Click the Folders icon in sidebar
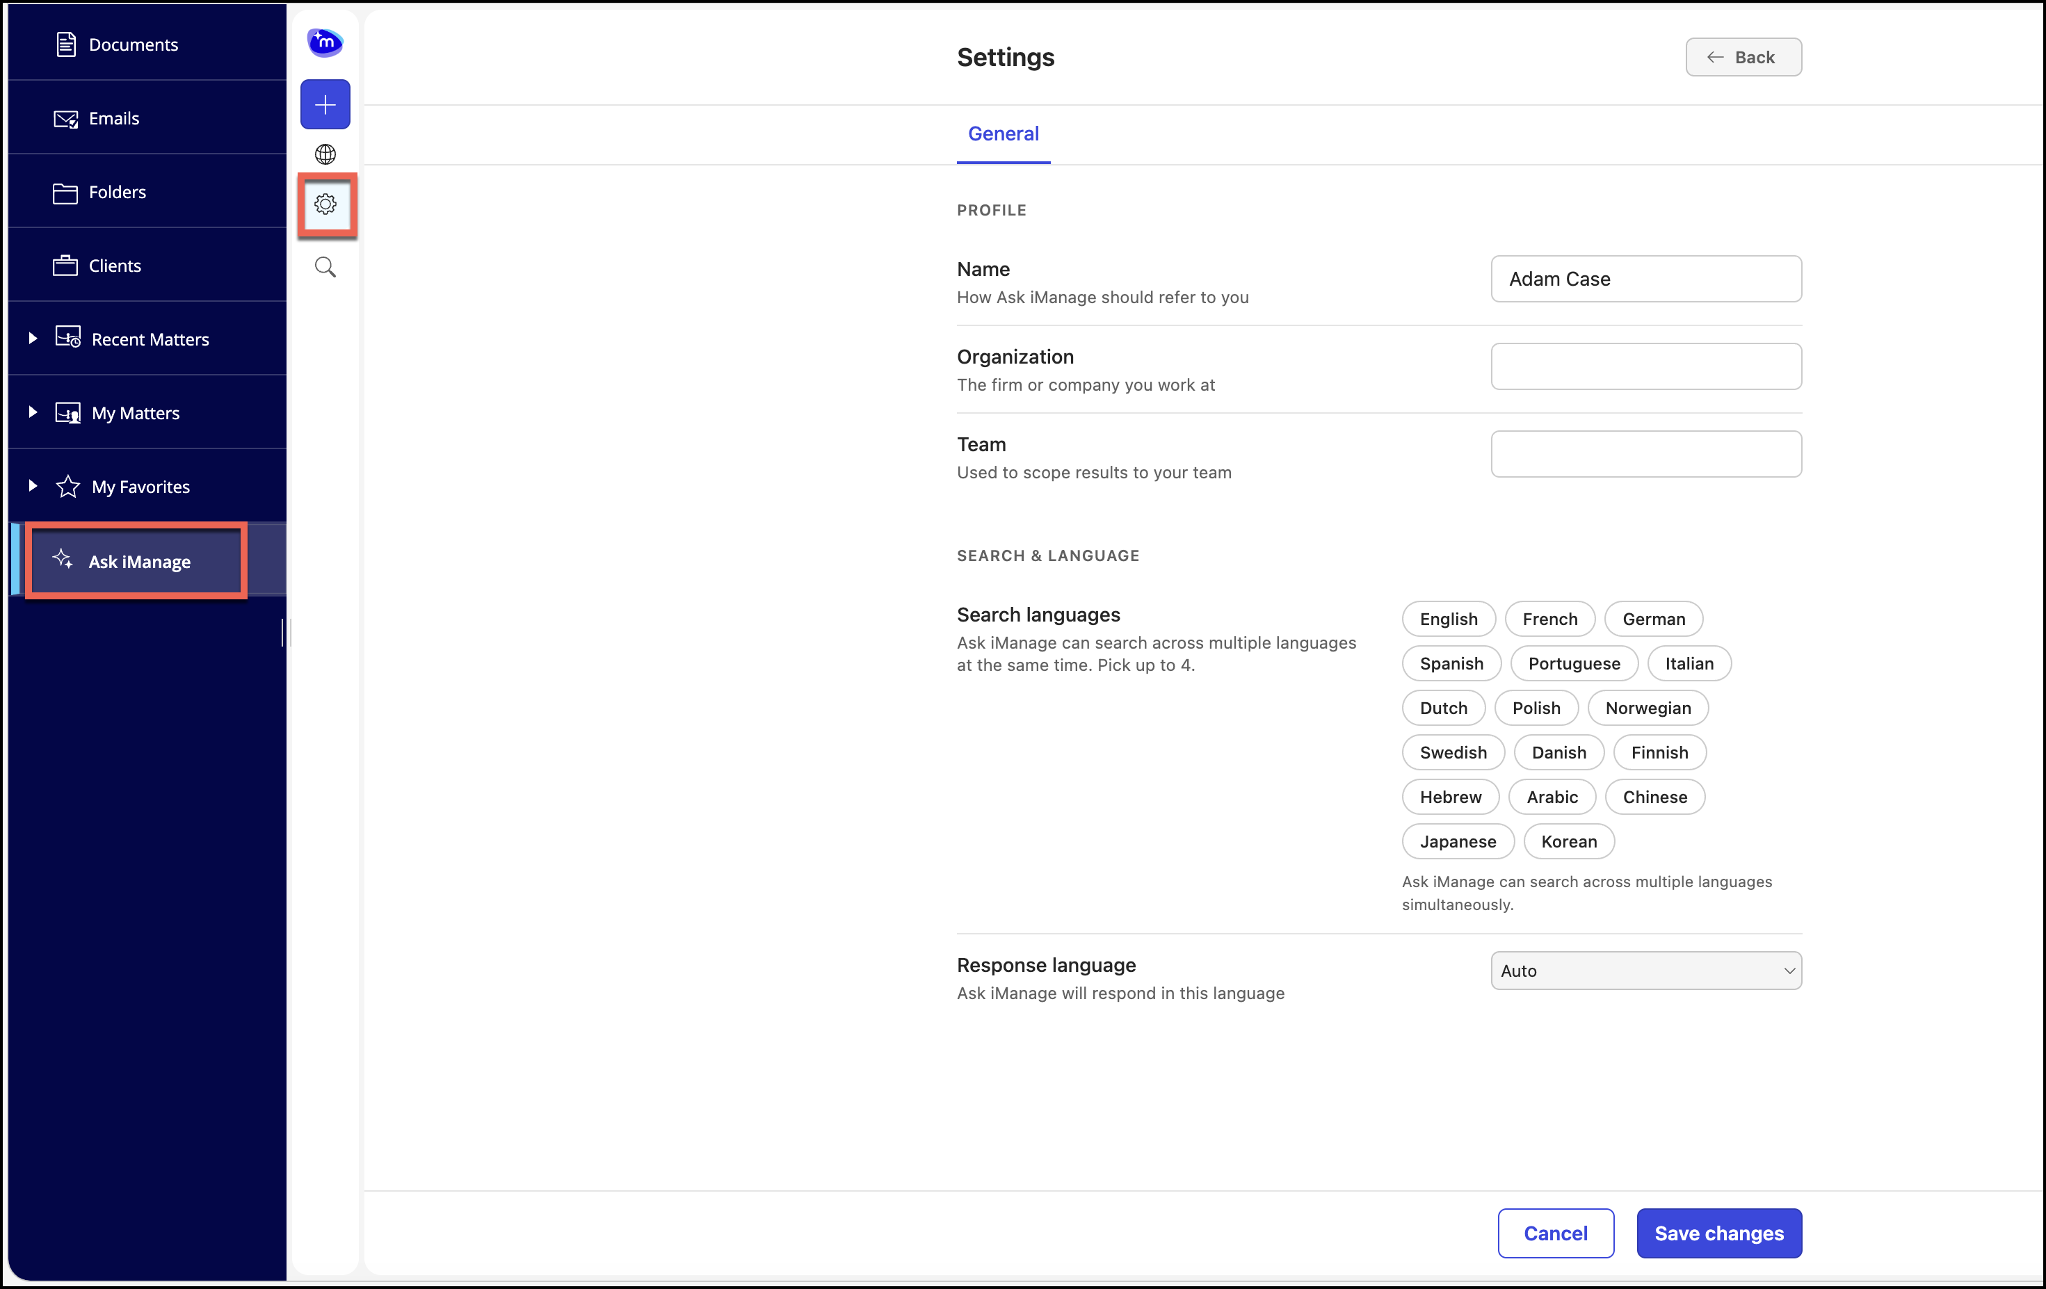2046x1289 pixels. click(65, 193)
